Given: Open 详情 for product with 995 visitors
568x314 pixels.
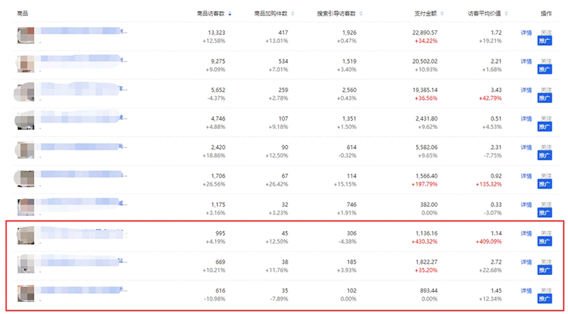Looking at the screenshot, I should [x=526, y=233].
